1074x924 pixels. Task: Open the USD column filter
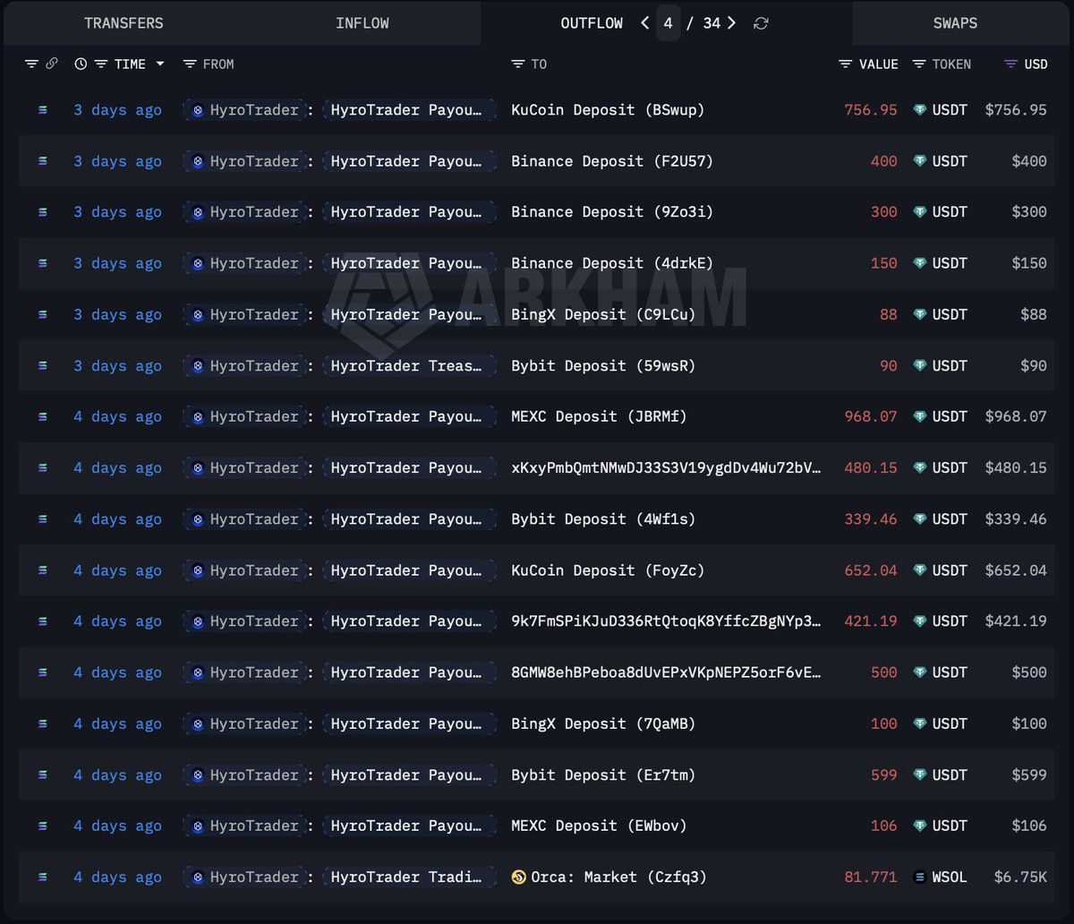(x=1011, y=64)
